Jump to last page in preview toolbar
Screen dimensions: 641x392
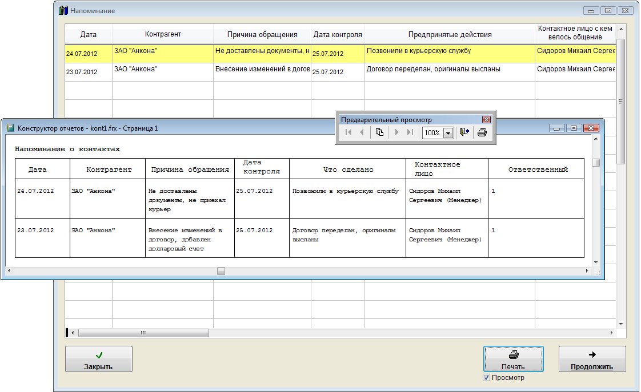[410, 132]
